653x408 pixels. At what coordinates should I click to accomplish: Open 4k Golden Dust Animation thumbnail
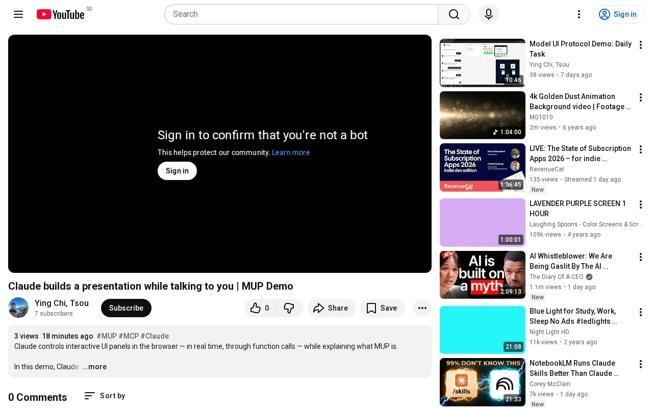(483, 115)
